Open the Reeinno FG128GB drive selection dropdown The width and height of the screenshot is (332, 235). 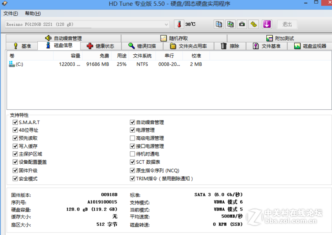pos(87,24)
